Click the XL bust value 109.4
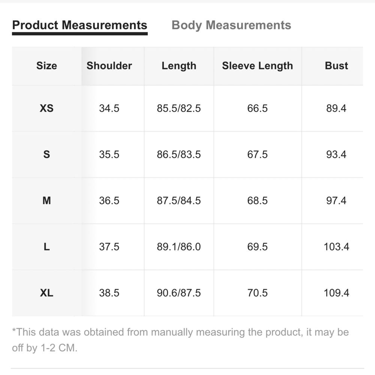The width and height of the screenshot is (375, 375). click(x=336, y=293)
